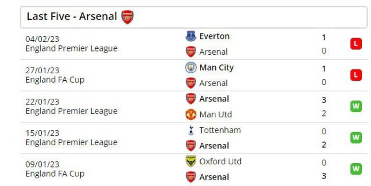Select the Last Five - Arsenal header bar
371x186 pixels.
point(194,17)
